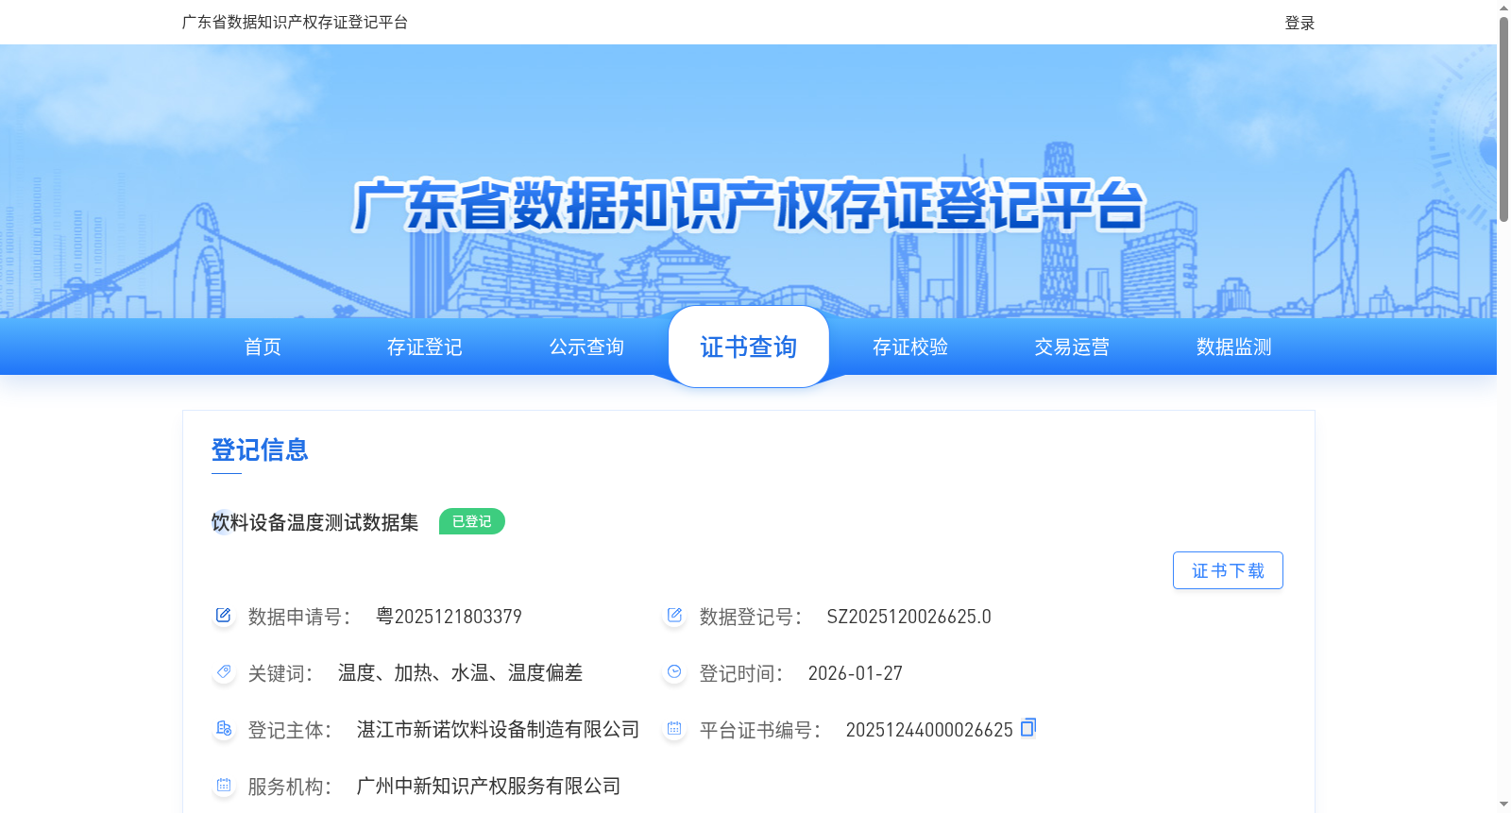The image size is (1511, 813).
Task: Copy the platform certificate number icon
Action: click(x=1028, y=727)
